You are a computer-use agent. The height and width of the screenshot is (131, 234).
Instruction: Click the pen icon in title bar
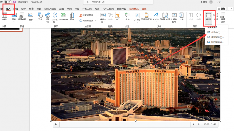coord(219,2)
